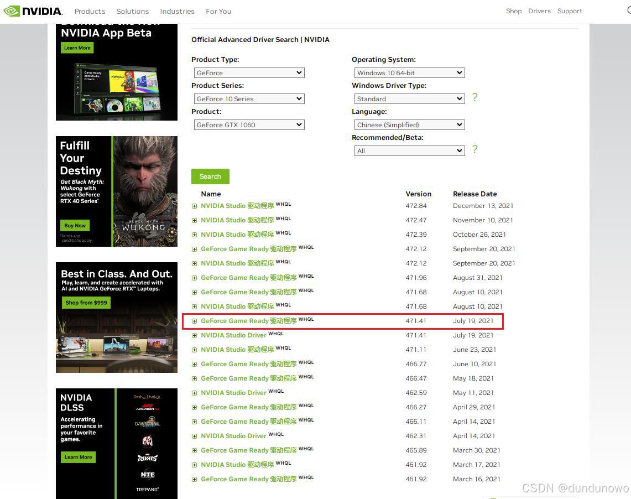This screenshot has height=499, width=631.
Task: Click Official Advanced Driver Search heading
Action: (x=260, y=39)
